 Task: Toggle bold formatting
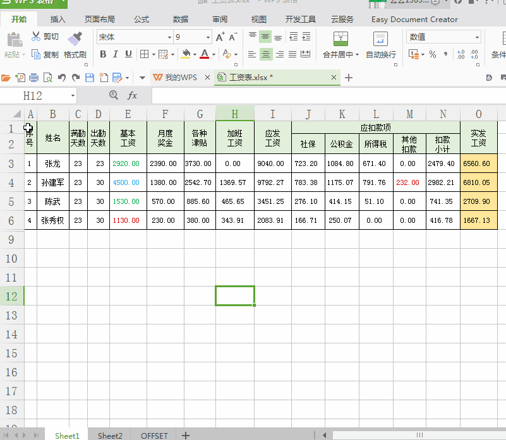point(103,55)
